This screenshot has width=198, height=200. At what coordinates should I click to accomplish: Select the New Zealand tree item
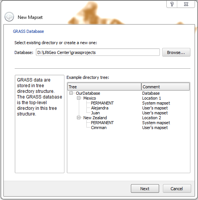coord(95,118)
